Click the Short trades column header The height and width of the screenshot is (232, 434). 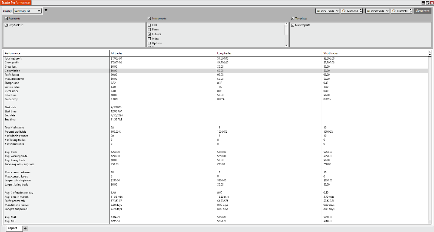(x=375, y=53)
